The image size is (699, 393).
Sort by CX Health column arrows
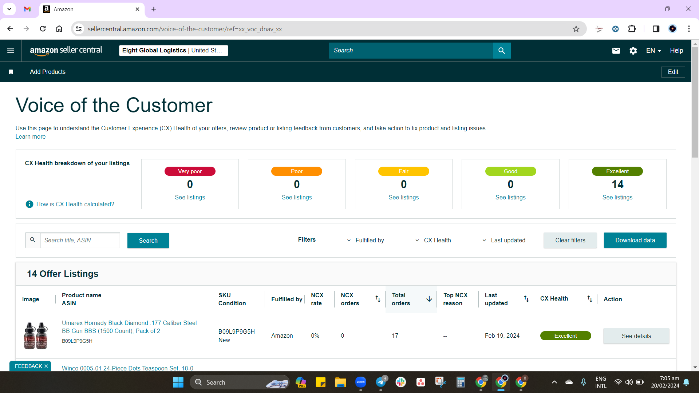tap(589, 299)
